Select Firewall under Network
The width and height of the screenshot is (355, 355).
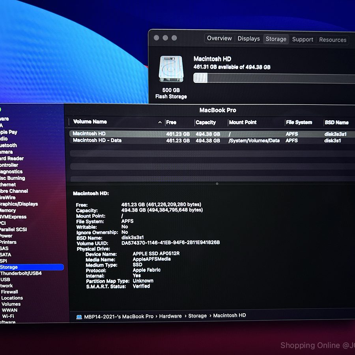pos(9,292)
